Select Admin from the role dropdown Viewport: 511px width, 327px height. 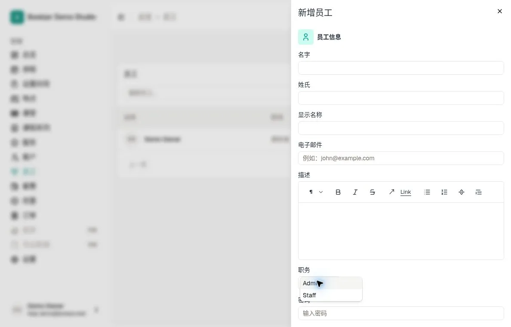(331, 283)
